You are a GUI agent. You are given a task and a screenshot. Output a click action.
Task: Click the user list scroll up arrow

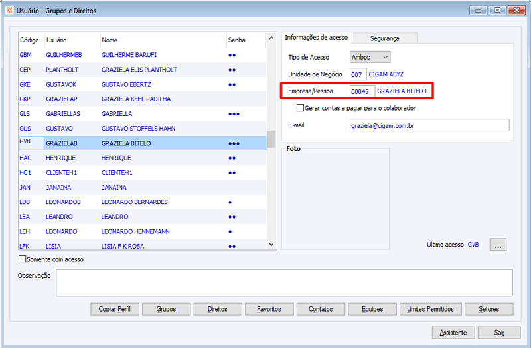[271, 38]
